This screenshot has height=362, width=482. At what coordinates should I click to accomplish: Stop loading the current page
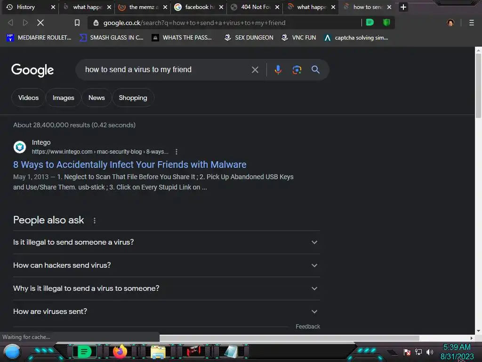pos(40,23)
